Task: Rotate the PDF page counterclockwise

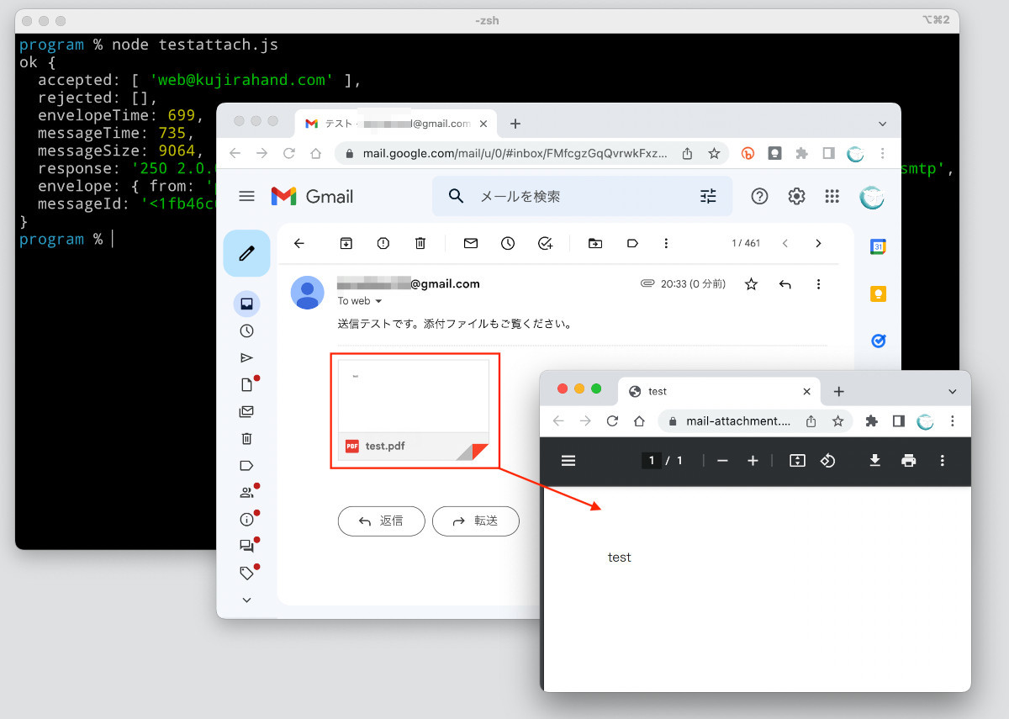Action: tap(827, 460)
